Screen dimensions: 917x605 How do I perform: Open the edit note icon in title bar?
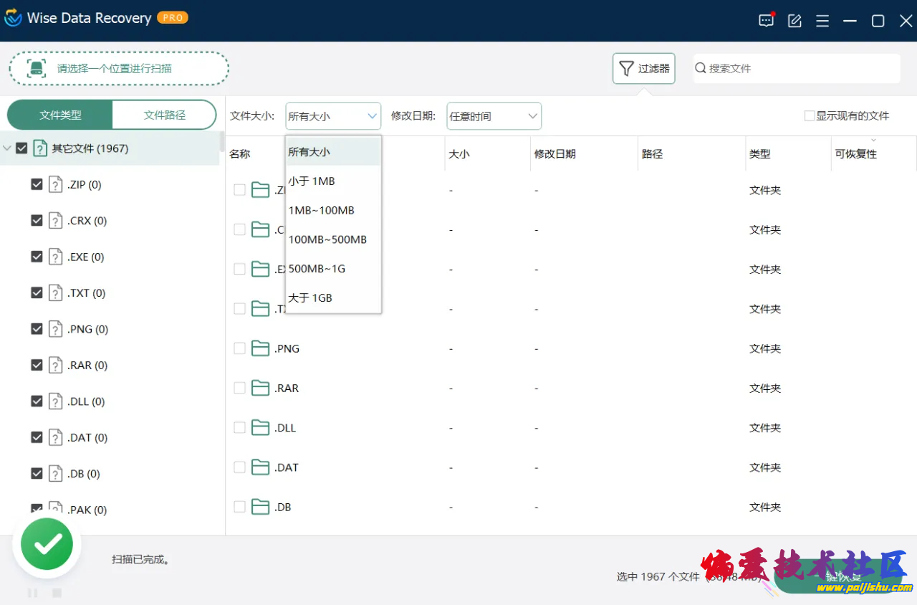[x=794, y=21]
